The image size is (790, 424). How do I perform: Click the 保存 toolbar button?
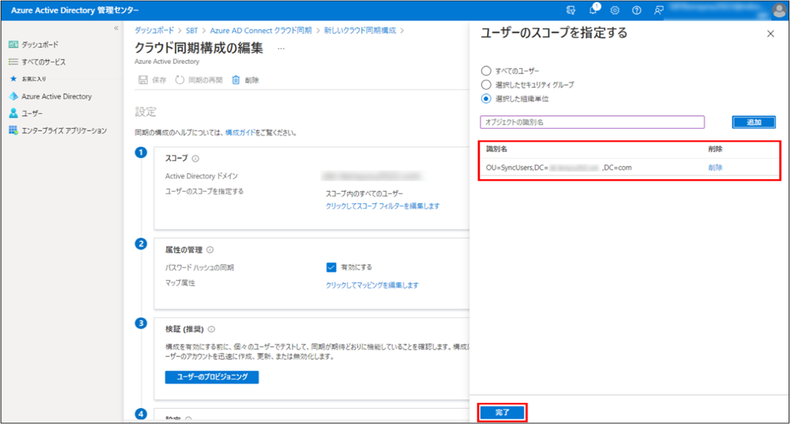(153, 80)
